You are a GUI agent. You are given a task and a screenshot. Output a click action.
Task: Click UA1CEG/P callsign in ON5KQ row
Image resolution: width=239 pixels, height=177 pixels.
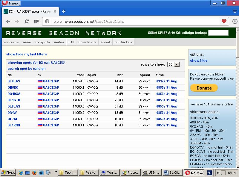tap(51, 87)
